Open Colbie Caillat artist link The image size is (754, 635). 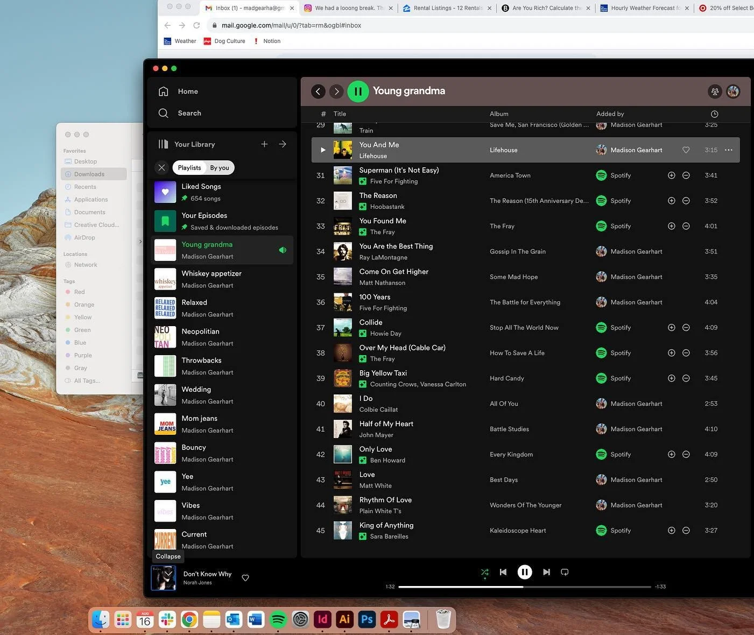378,410
